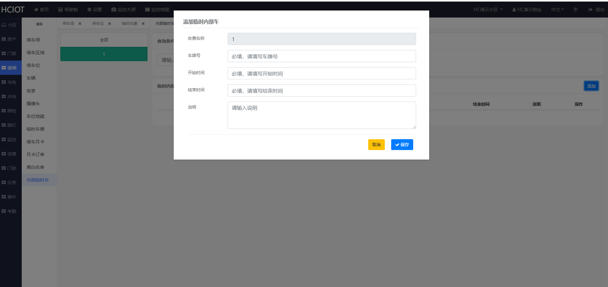The width and height of the screenshot is (608, 287).
Task: Select 停车月卡 in the side menu
Action: pyautogui.click(x=35, y=142)
